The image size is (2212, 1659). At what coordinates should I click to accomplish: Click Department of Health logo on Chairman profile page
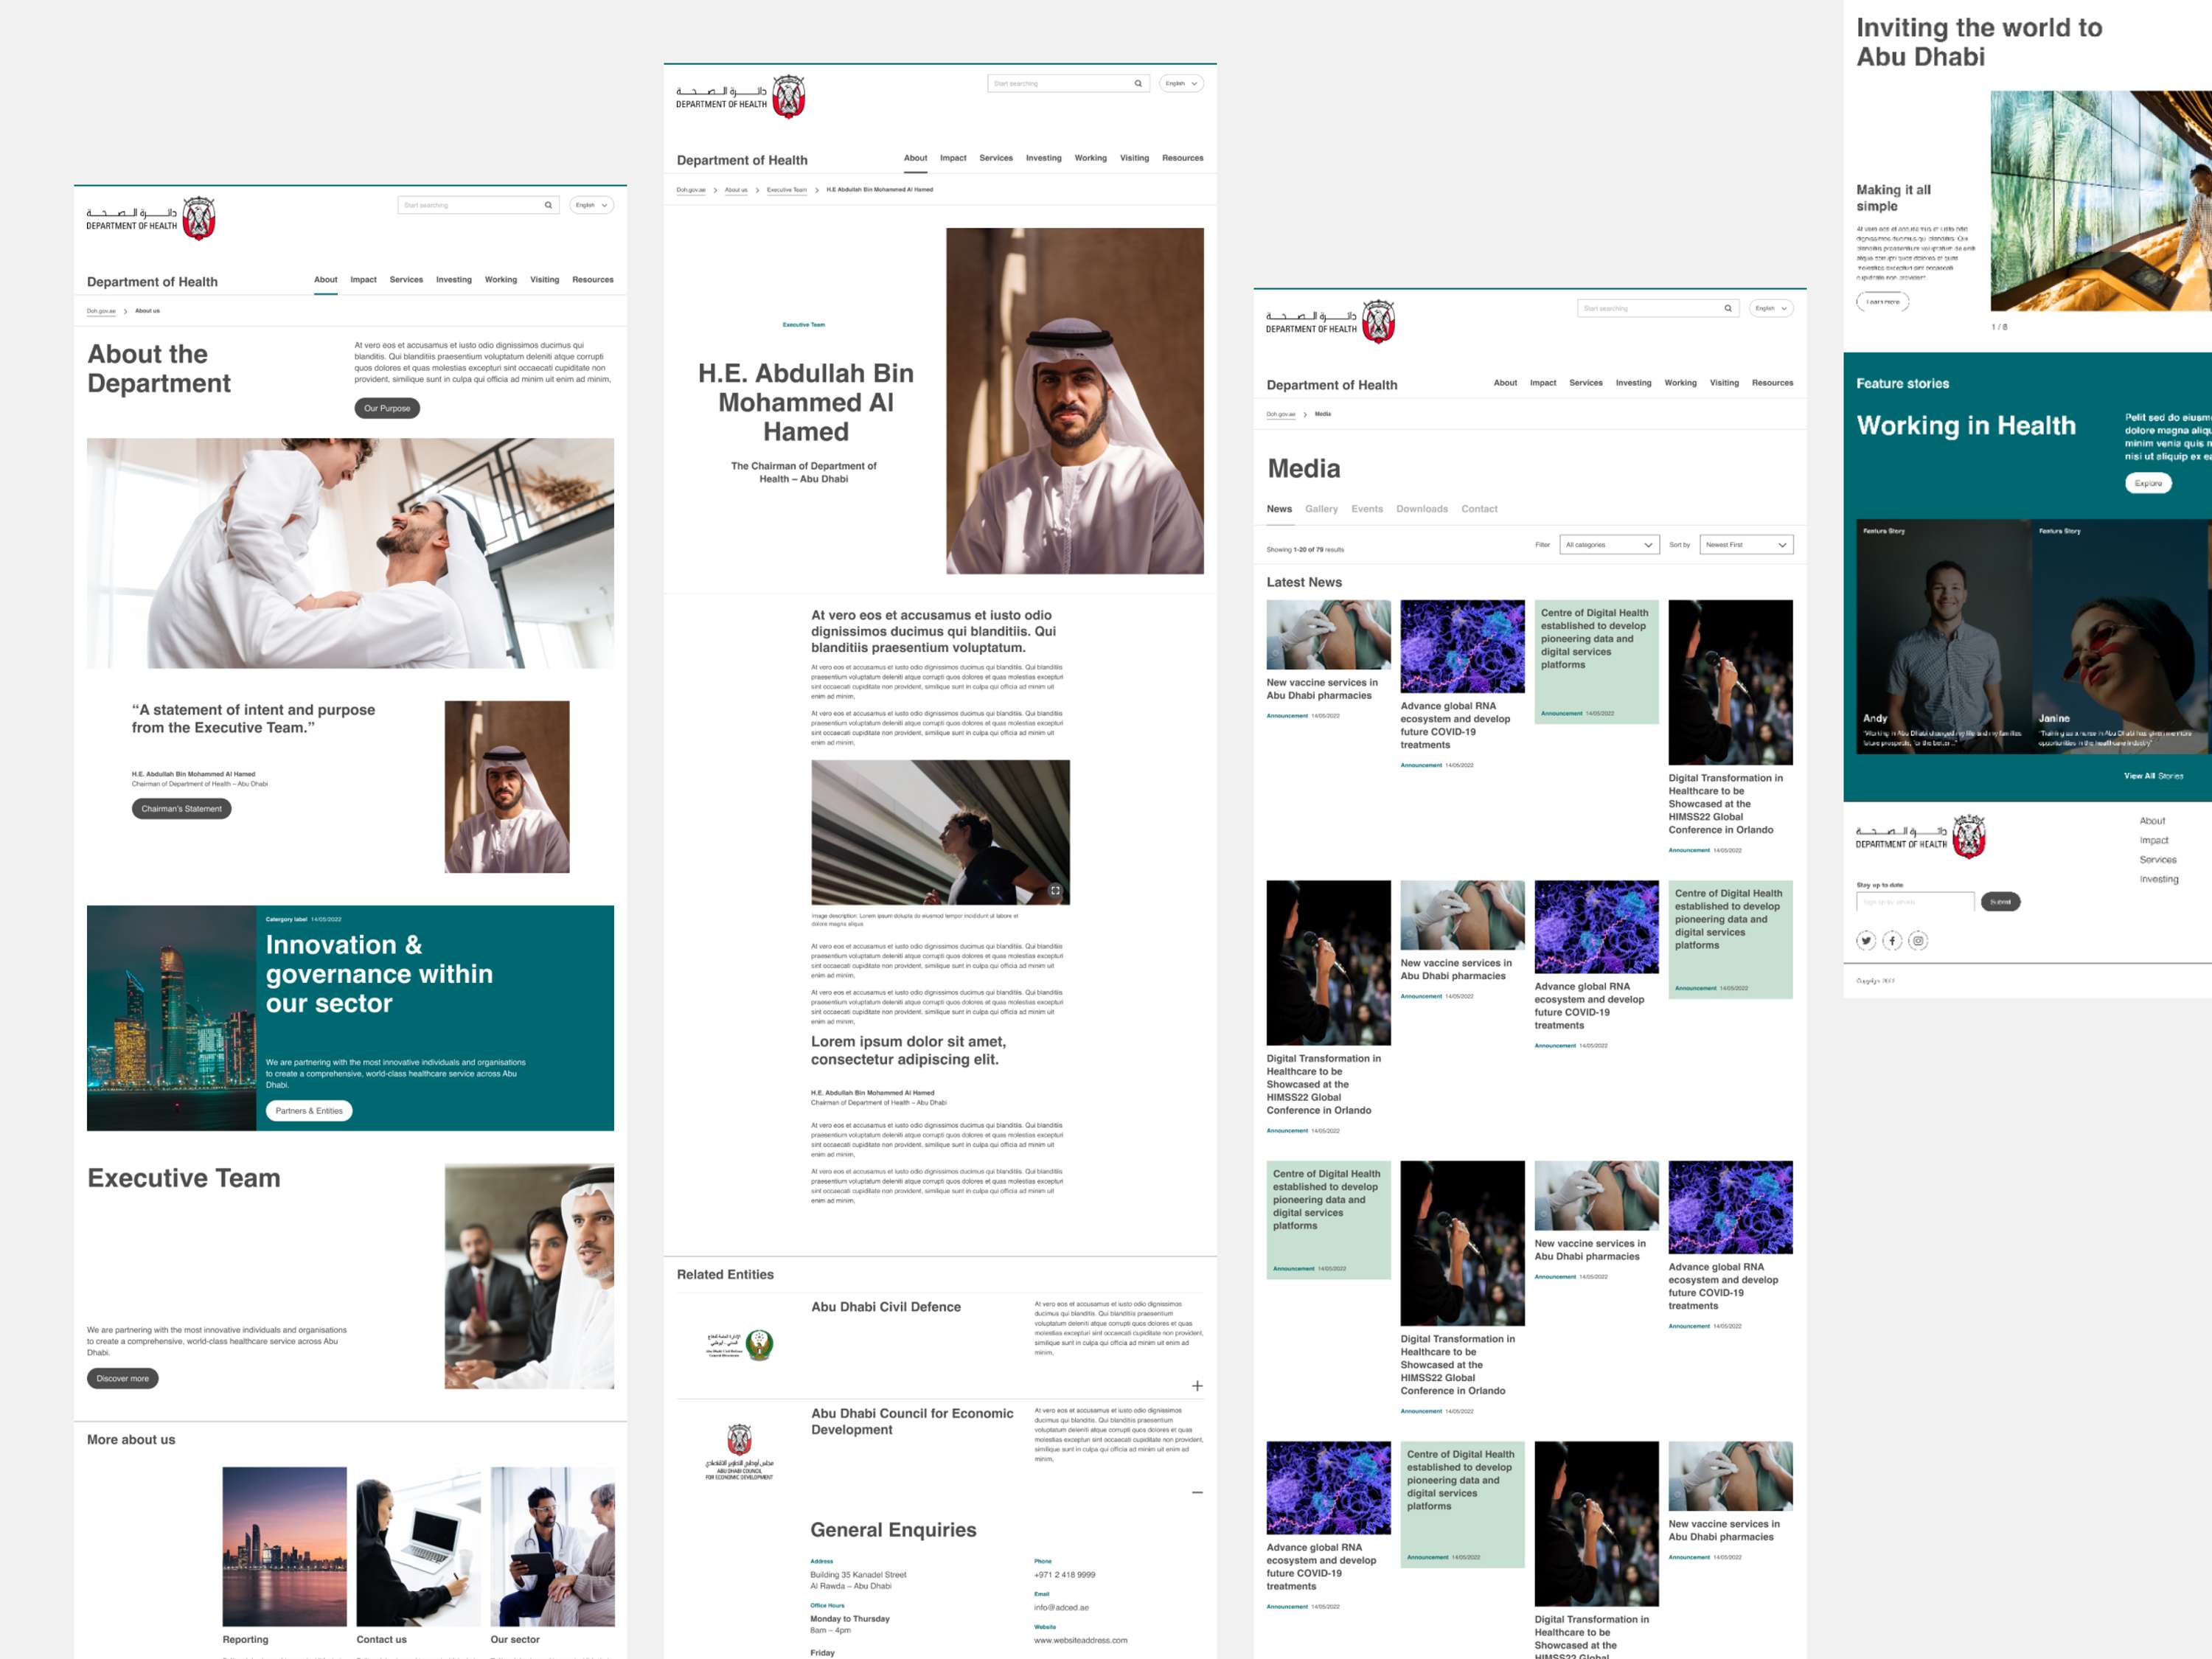point(741,96)
